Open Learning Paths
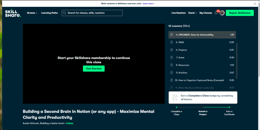This screenshot has height=130, width=260. (49, 13)
